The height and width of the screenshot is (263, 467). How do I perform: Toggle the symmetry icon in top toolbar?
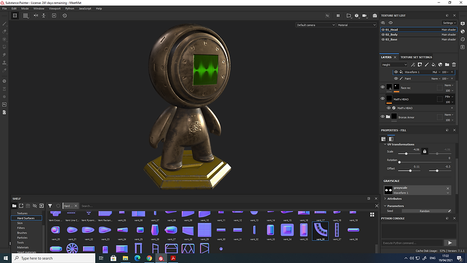(x=36, y=16)
